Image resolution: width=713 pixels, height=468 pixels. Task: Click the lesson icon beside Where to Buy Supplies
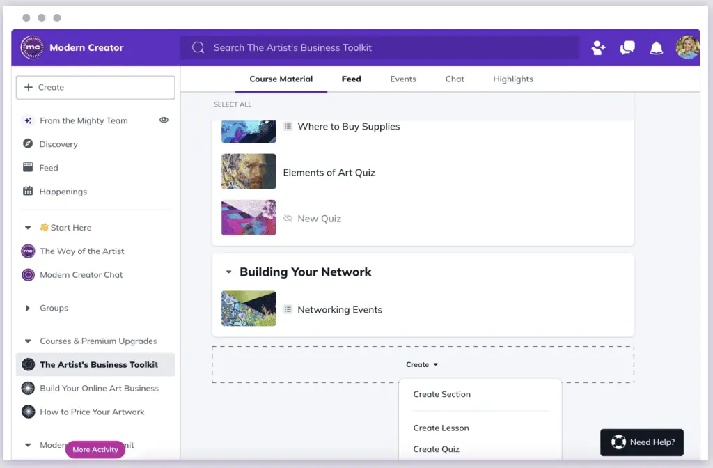click(288, 127)
